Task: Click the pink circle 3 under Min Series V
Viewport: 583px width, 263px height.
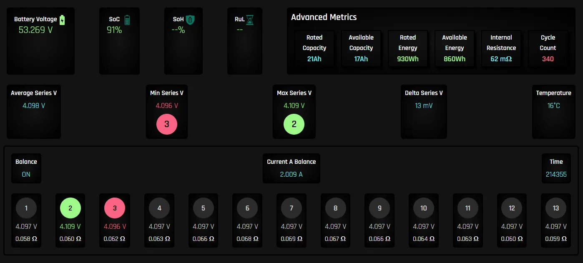Action: point(167,124)
